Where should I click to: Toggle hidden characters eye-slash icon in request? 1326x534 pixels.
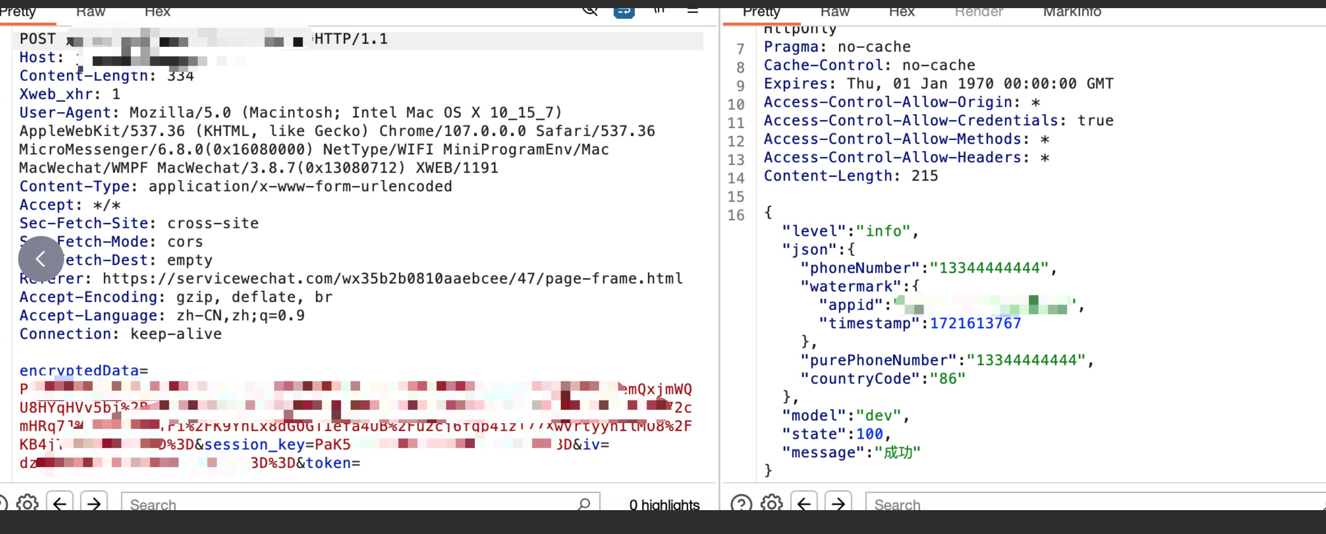pos(590,11)
